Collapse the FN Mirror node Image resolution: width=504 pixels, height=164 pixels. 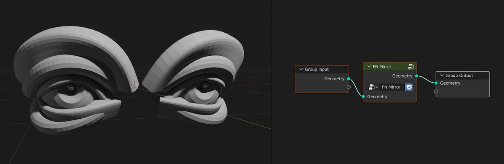coord(369,66)
